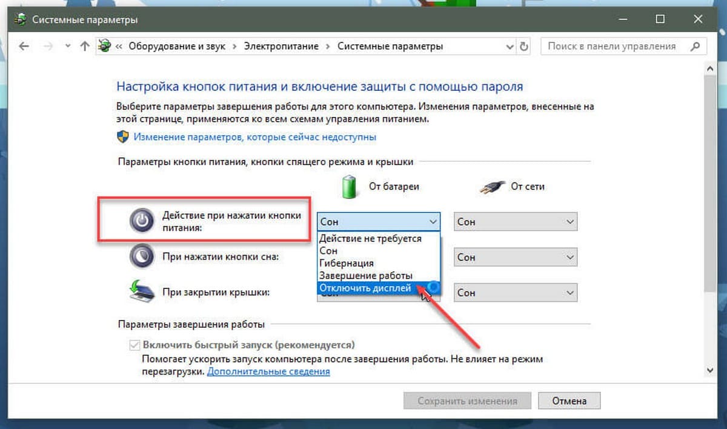Collapse power button battery dropdown showing Сон
Viewport: 727px width, 429px height.
[x=379, y=222]
